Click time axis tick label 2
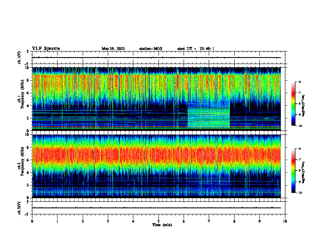Screen dimensions: 321x248 (83, 221)
